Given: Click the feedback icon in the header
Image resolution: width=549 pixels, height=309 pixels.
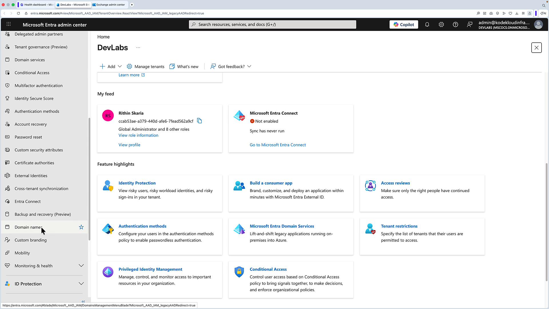Looking at the screenshot, I should pos(470,25).
